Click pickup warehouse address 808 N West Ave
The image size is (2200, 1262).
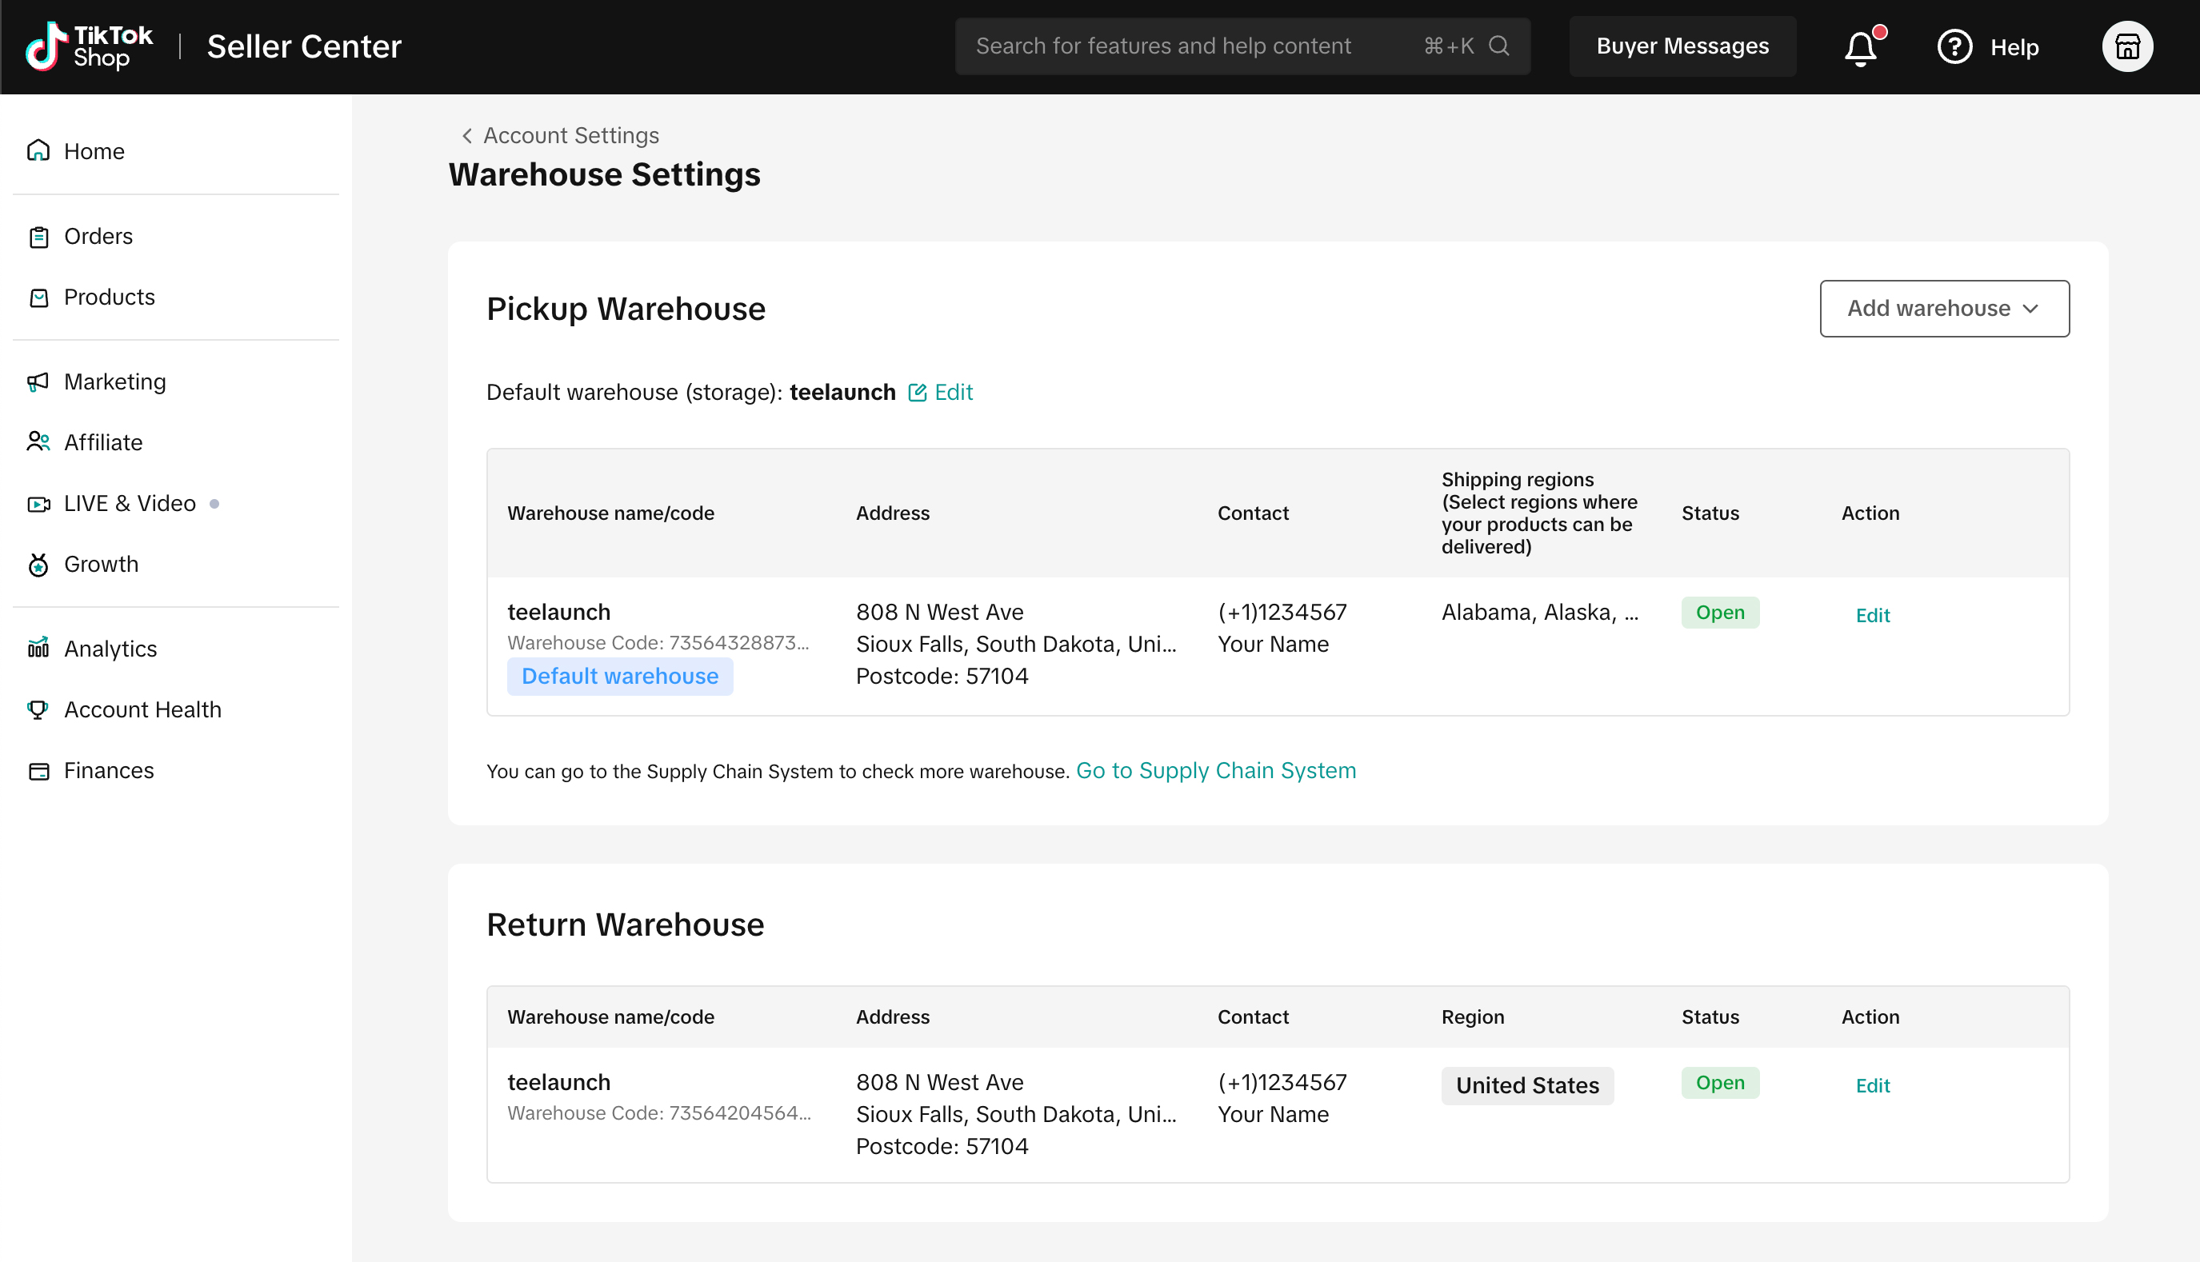[x=940, y=612]
